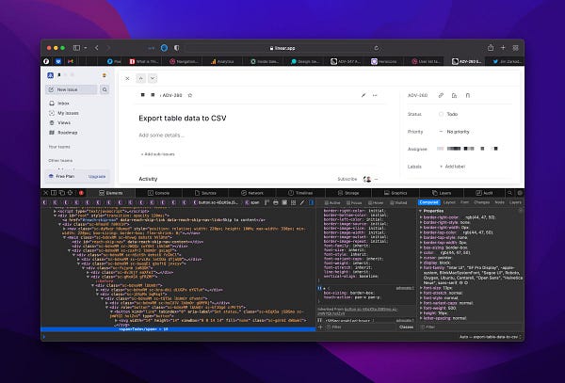Open the No priority dropdown

454,132
